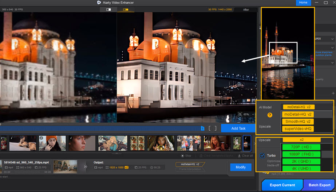336x192 pixels.
Task: Click the blue timeline progress bar
Action: [102, 128]
